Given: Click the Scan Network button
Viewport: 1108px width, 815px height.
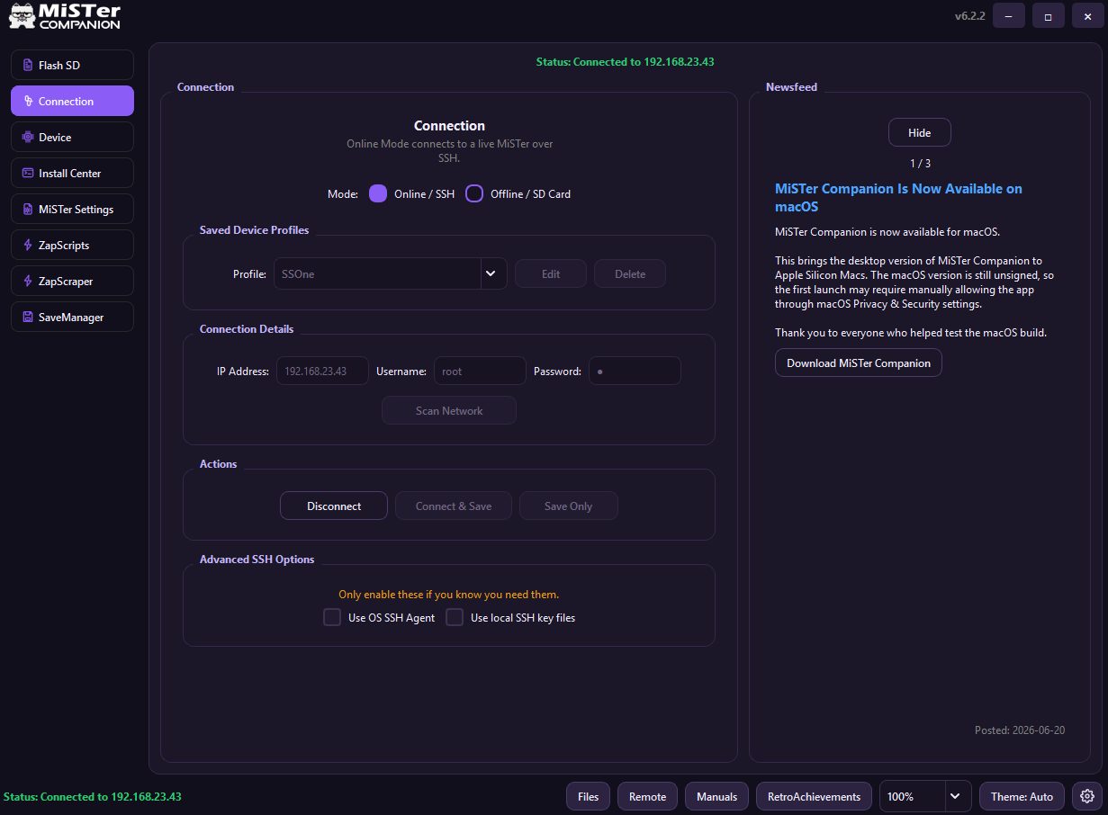Looking at the screenshot, I should [449, 410].
